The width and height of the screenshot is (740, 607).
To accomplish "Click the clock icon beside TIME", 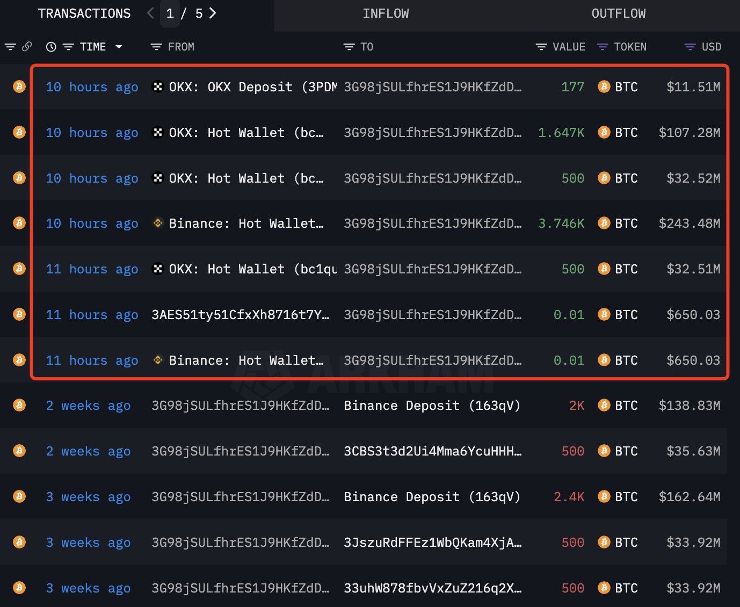I will (51, 47).
